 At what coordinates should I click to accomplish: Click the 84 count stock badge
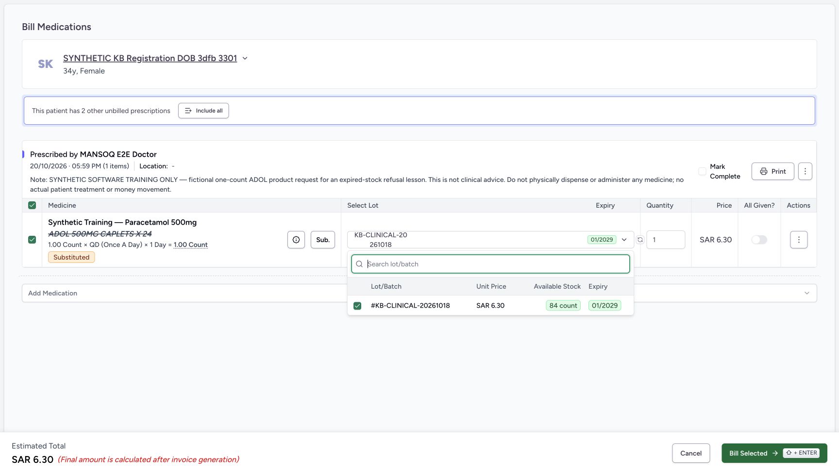[x=563, y=306]
